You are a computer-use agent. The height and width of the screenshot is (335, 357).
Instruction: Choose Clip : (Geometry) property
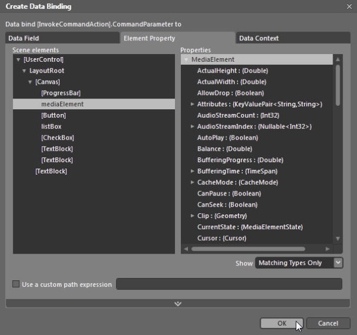tap(222, 216)
